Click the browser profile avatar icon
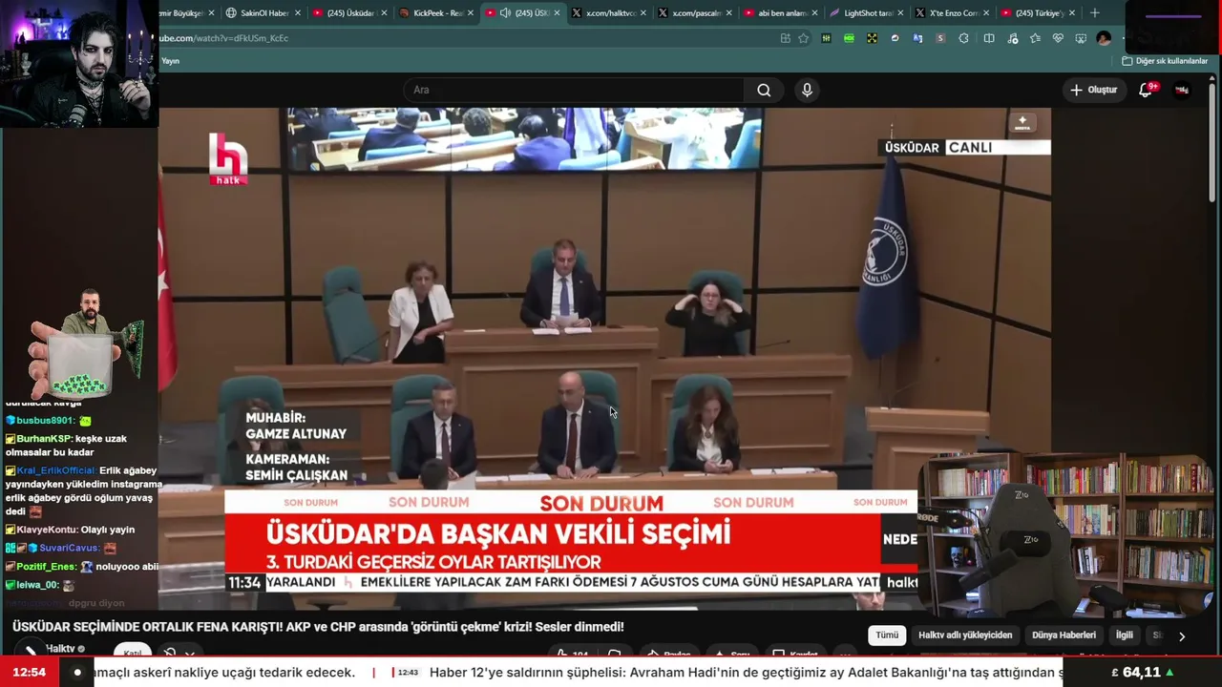Viewport: 1222px width, 687px height. click(x=1104, y=38)
